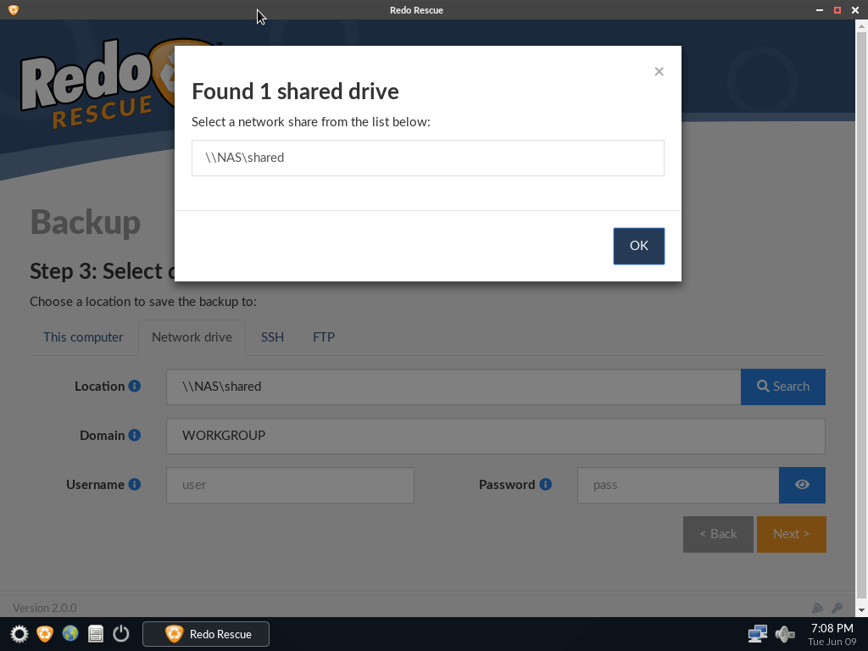Click the Search button for network shares

783,387
